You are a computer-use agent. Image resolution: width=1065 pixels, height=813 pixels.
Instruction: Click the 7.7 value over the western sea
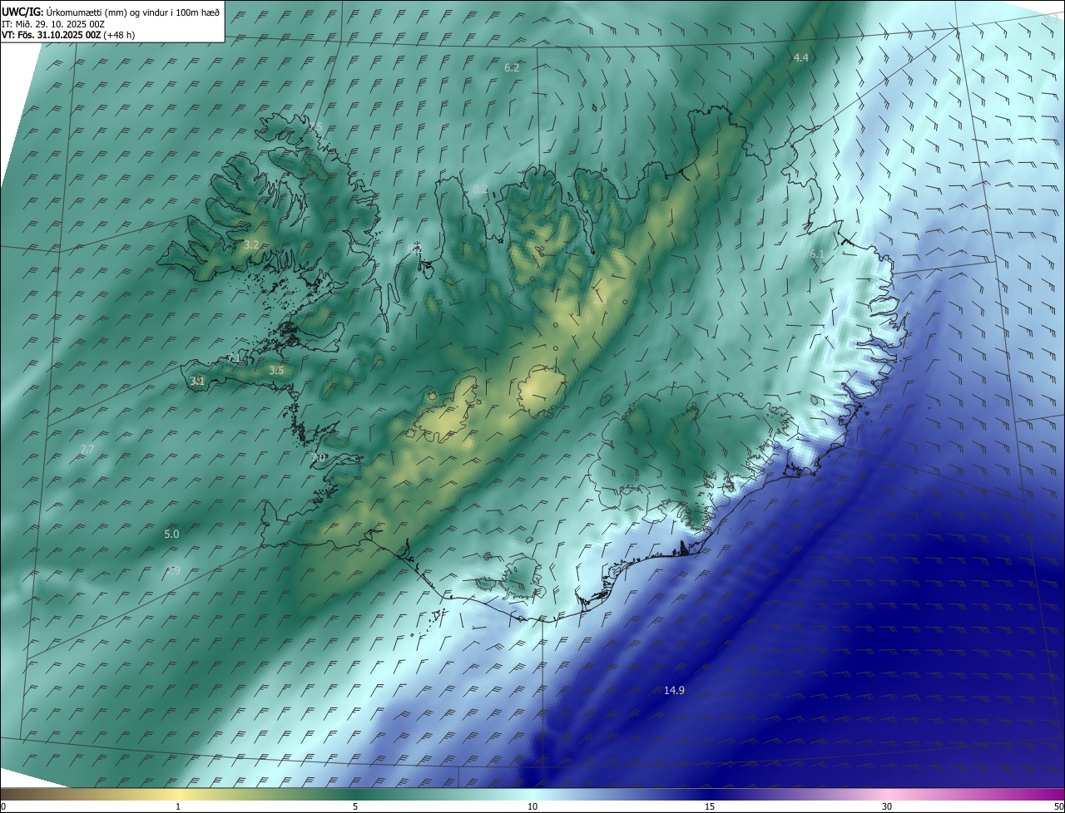pyautogui.click(x=87, y=449)
